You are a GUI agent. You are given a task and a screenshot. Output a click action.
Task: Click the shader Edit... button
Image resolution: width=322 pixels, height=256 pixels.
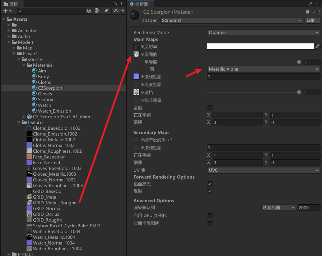tap(312, 20)
